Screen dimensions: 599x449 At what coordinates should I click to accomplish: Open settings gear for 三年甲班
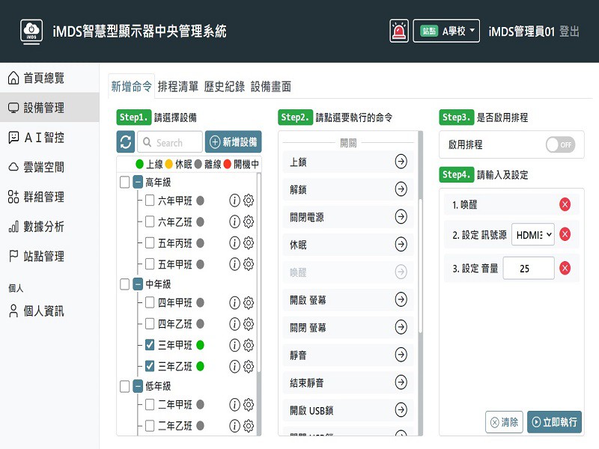tap(249, 345)
